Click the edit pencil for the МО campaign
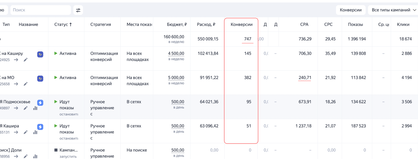 pos(26,84)
